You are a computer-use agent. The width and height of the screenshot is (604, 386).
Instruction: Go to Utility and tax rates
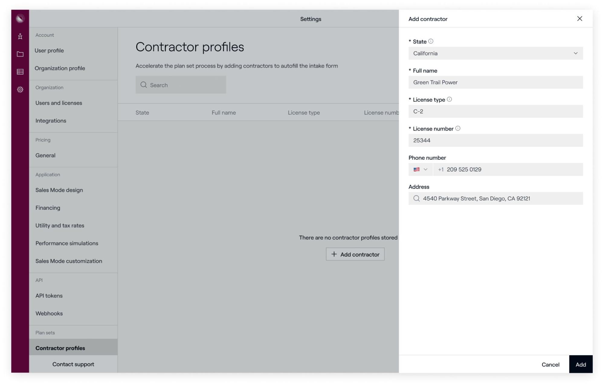(60, 225)
